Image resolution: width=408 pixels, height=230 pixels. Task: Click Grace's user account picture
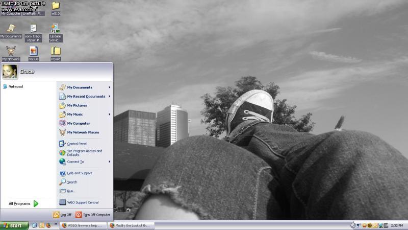click(10, 72)
